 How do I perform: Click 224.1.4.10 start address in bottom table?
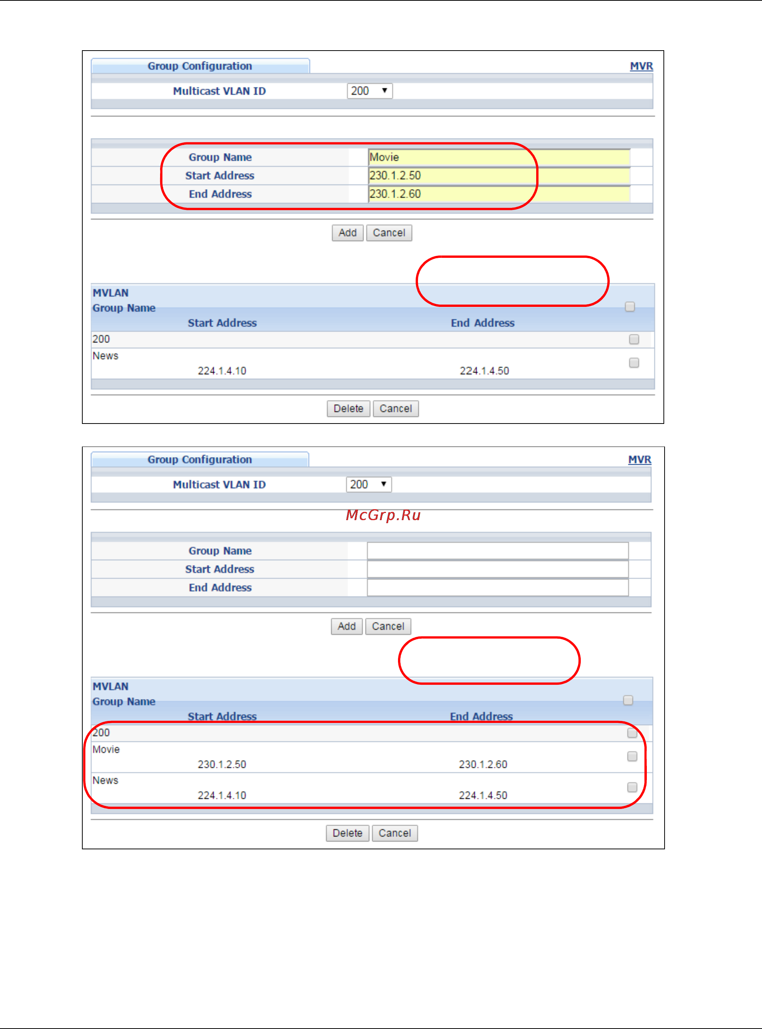222,796
